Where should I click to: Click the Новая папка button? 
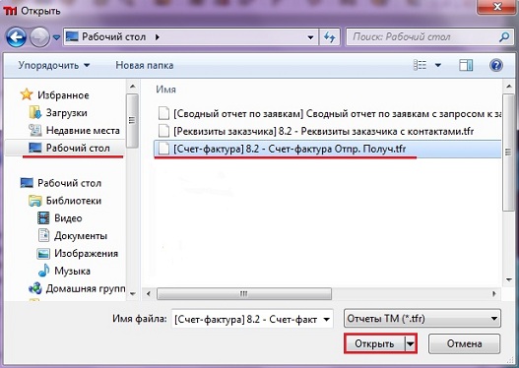click(145, 65)
